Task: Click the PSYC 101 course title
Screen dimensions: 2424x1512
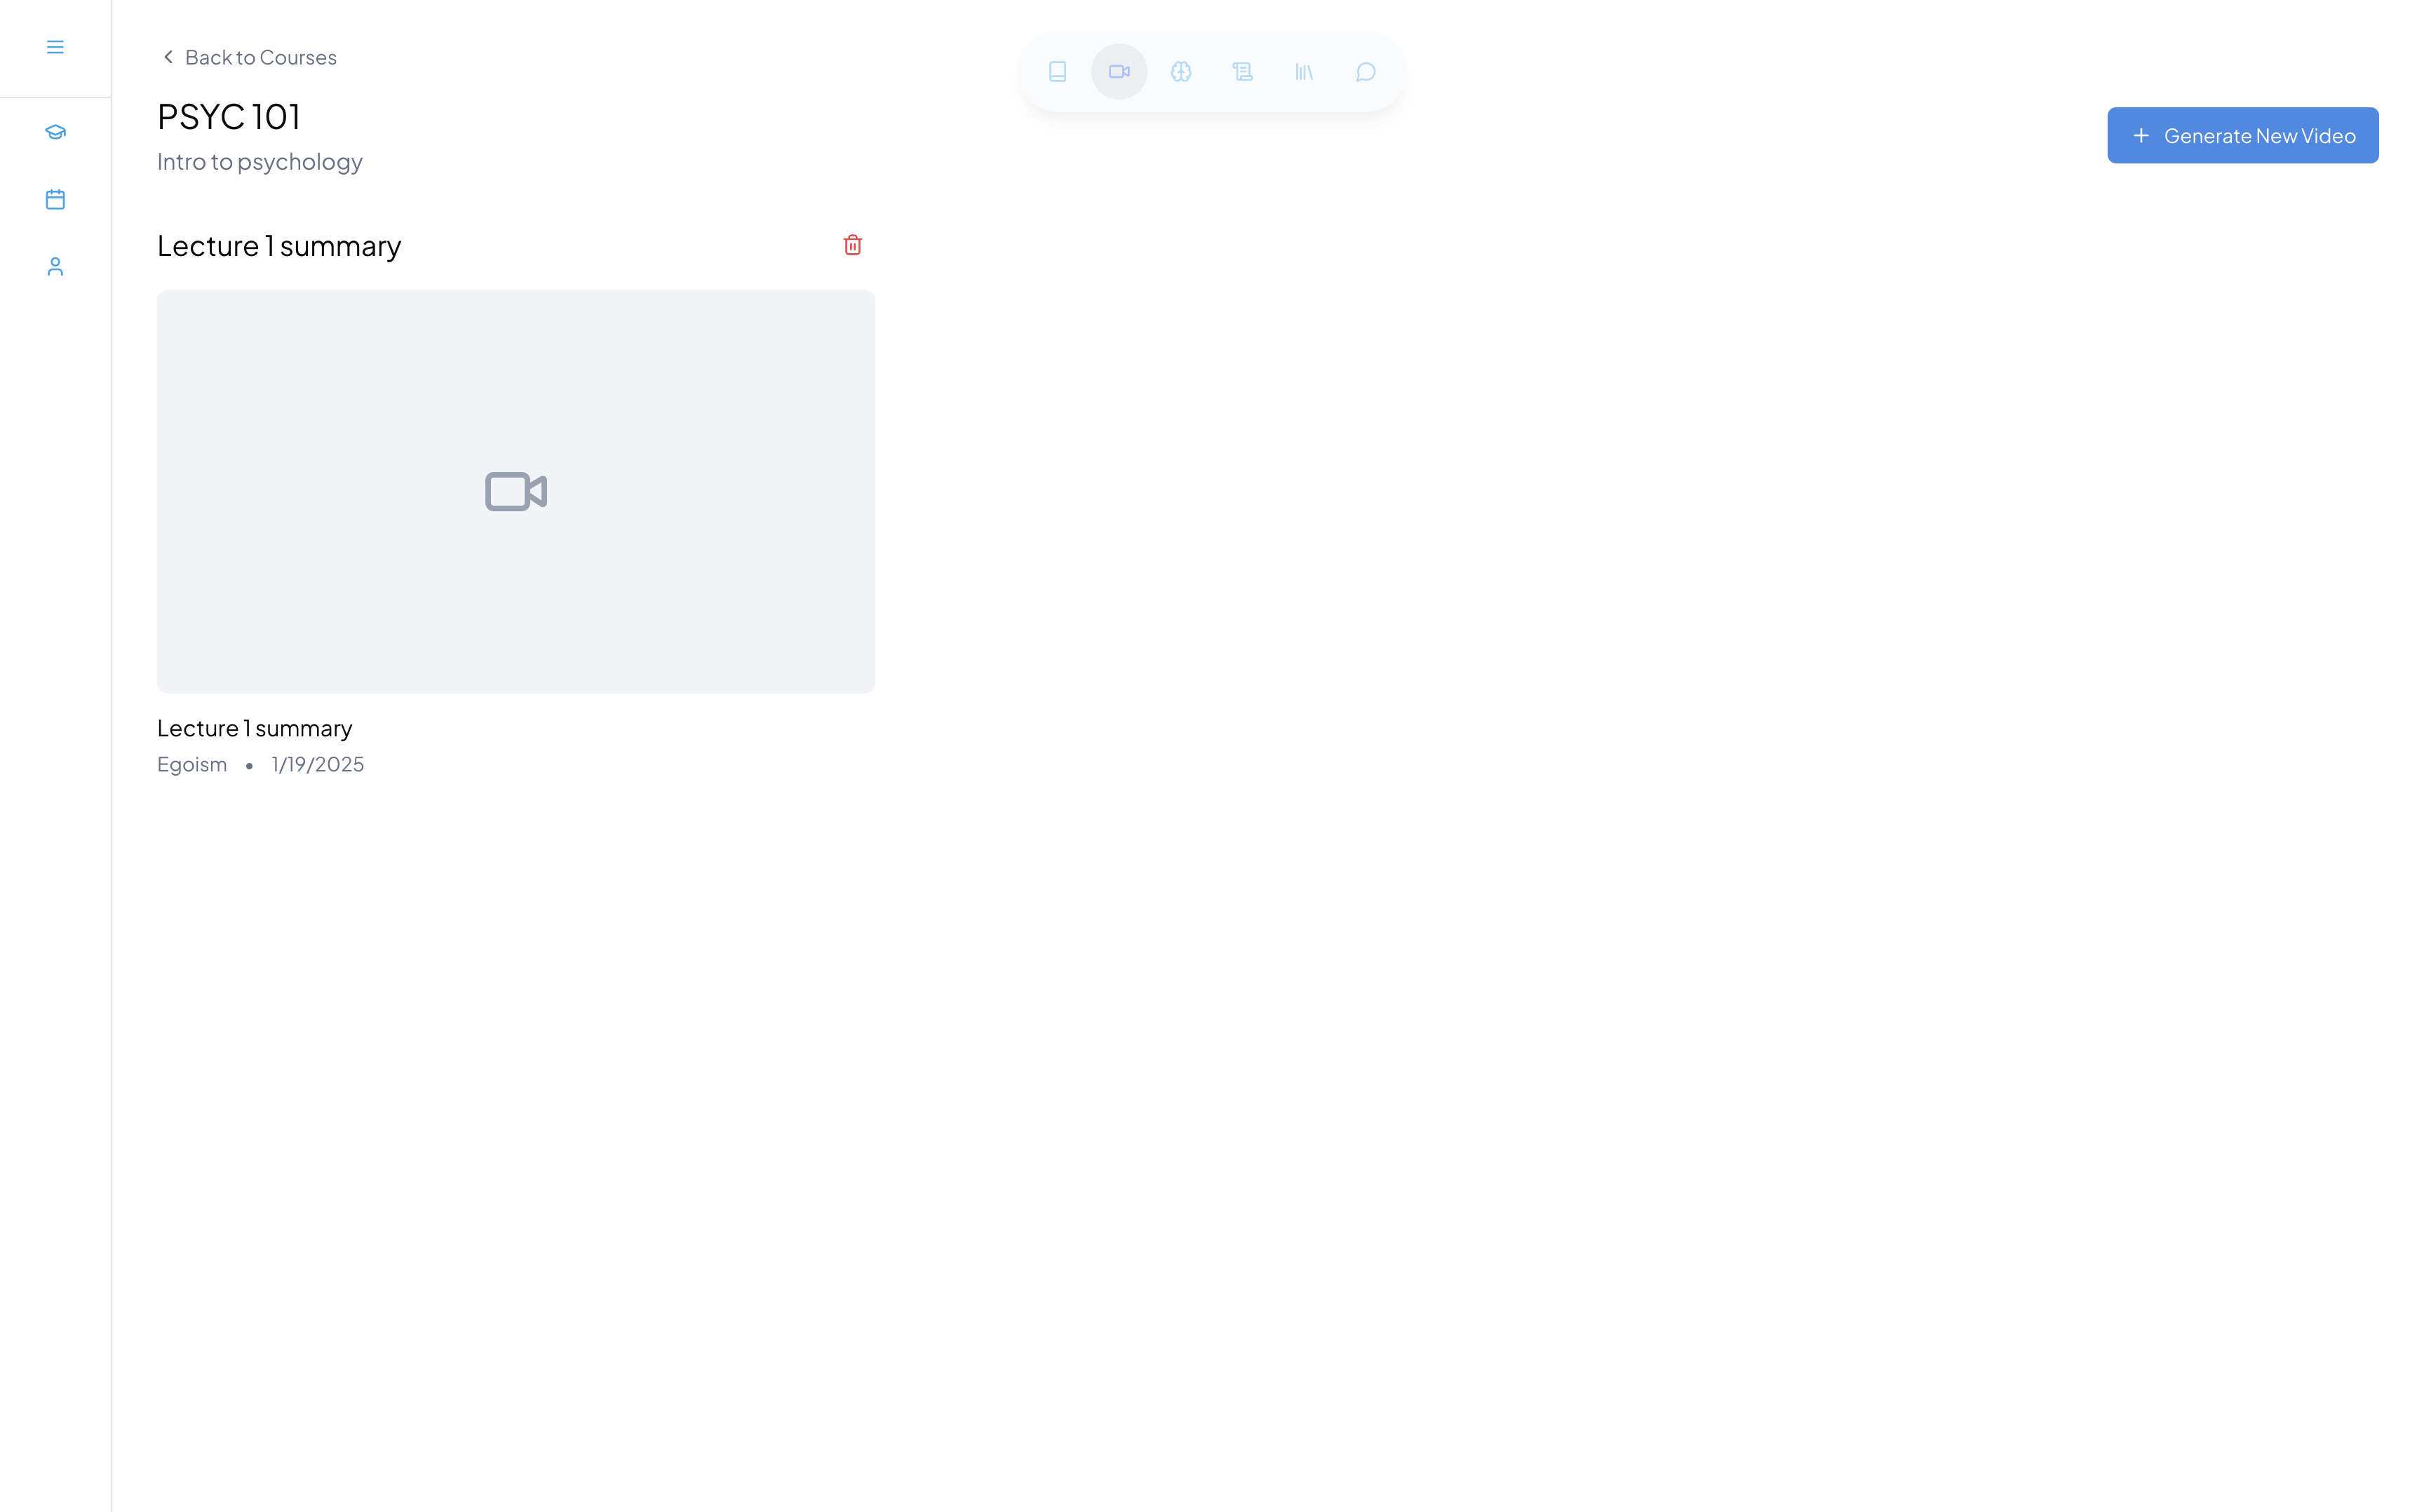Action: tap(229, 117)
